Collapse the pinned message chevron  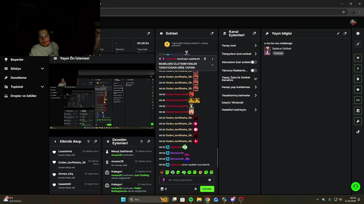coord(212,65)
